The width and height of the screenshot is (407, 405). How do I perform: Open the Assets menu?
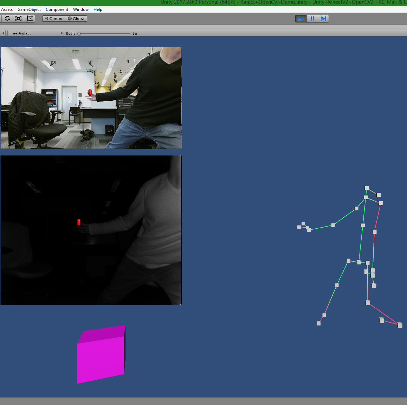click(7, 9)
